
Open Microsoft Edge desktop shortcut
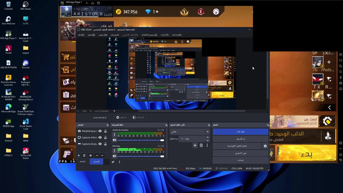[9, 108]
